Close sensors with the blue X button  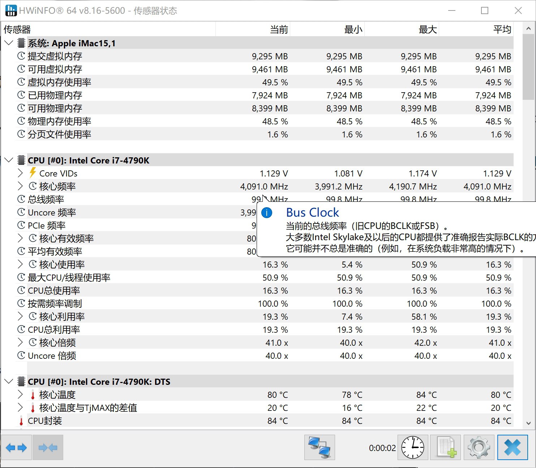[x=513, y=448]
